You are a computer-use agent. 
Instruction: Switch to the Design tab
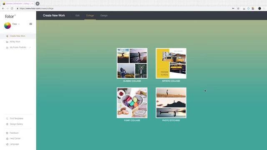104,15
